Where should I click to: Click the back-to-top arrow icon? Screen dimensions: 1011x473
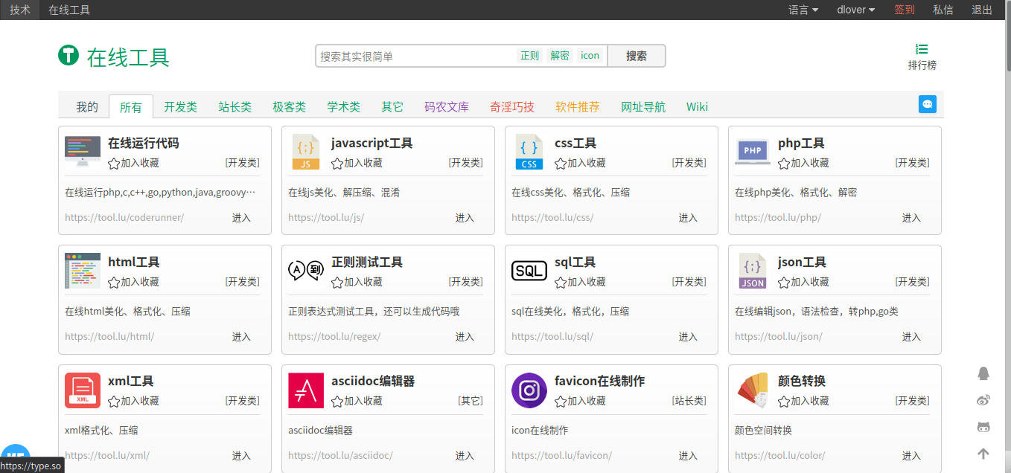(983, 454)
